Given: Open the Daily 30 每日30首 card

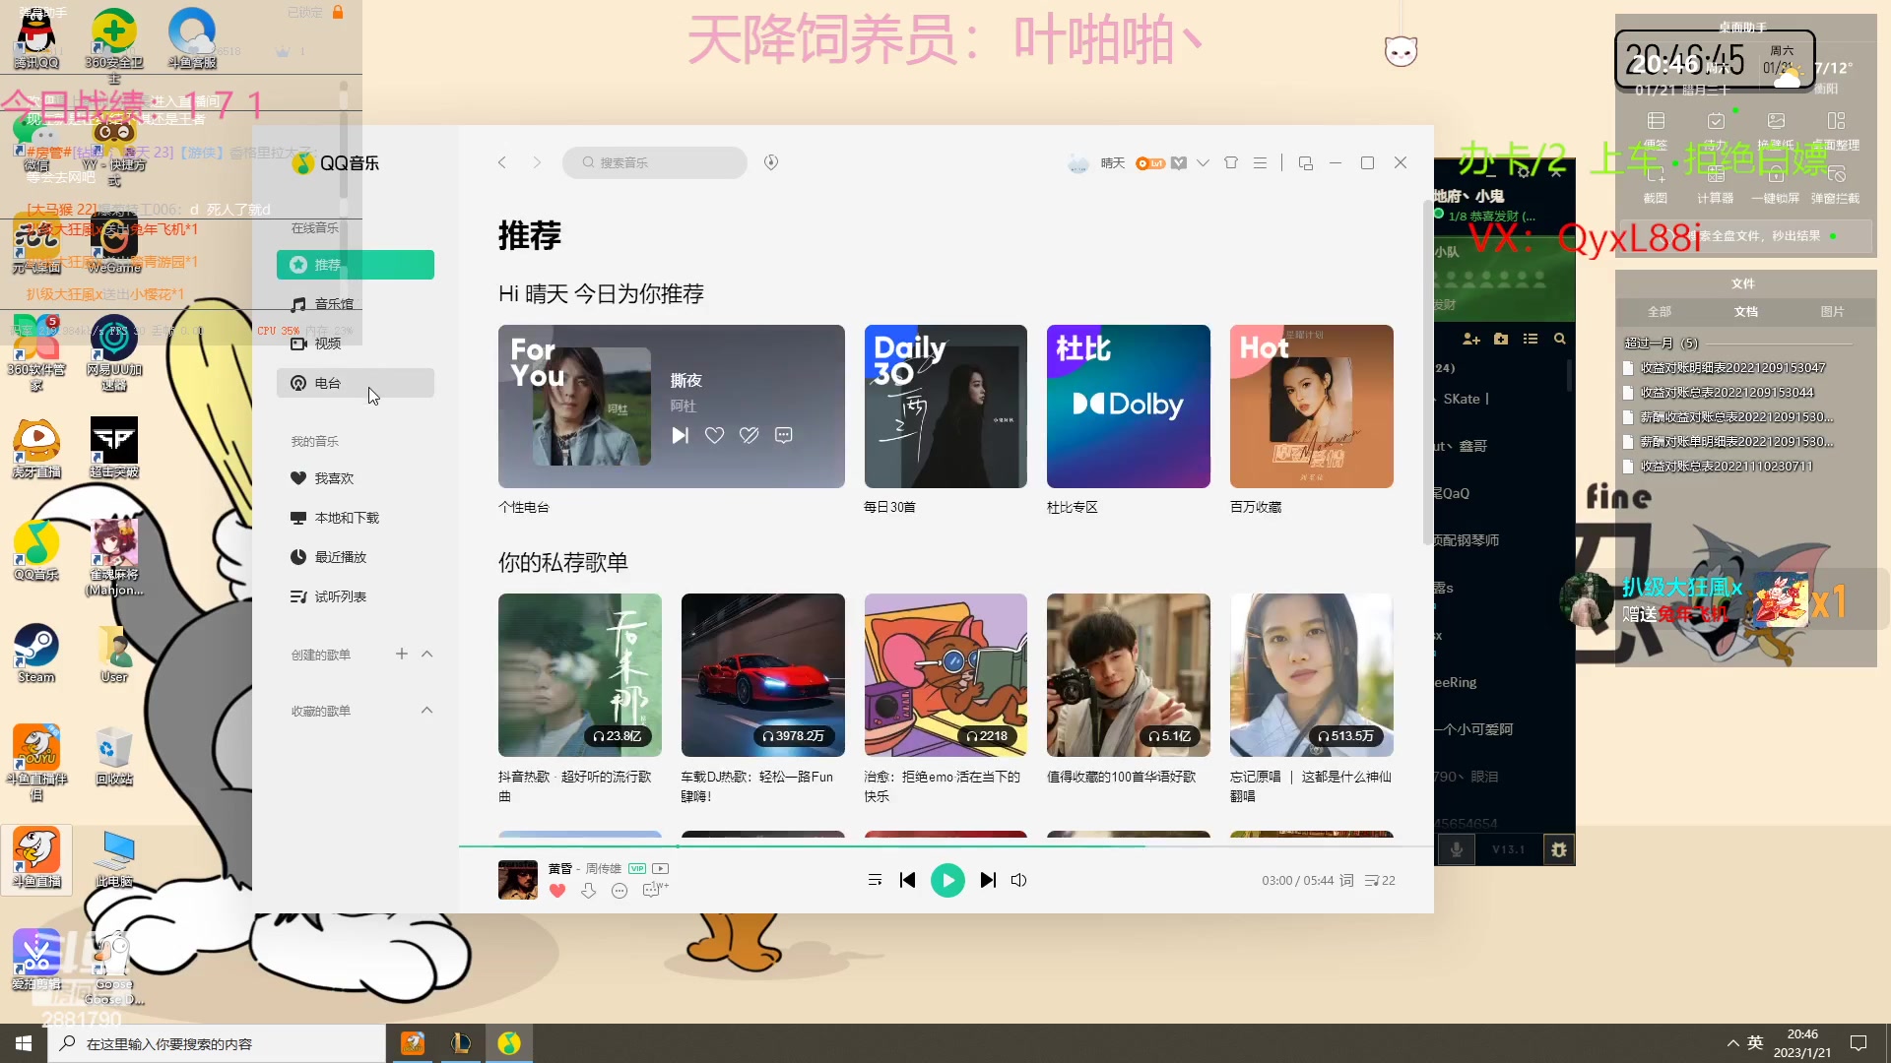Looking at the screenshot, I should pos(945,406).
